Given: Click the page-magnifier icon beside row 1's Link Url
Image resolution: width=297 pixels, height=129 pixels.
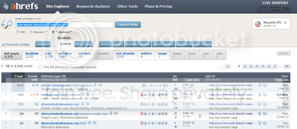Looking at the screenshot, I should click(260, 85).
